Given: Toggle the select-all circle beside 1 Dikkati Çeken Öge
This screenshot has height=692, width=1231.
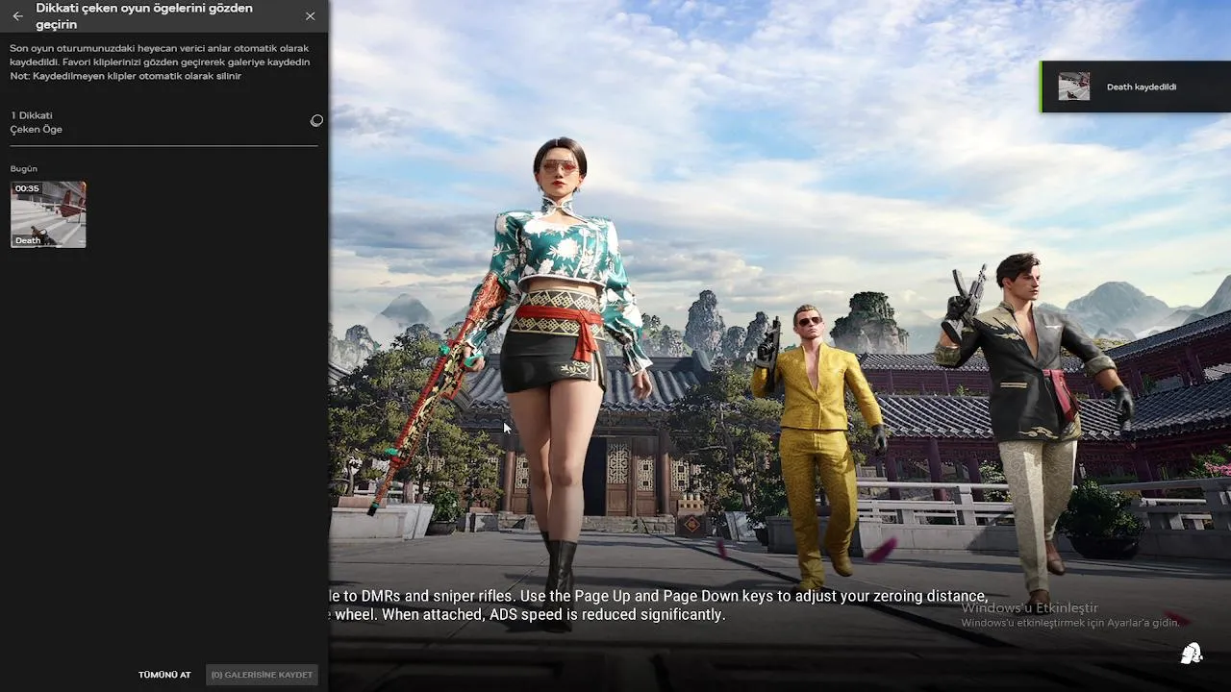Looking at the screenshot, I should [x=316, y=120].
